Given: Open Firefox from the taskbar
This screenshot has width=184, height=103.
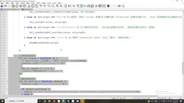Looking at the screenshot, I should [x=54, y=101].
